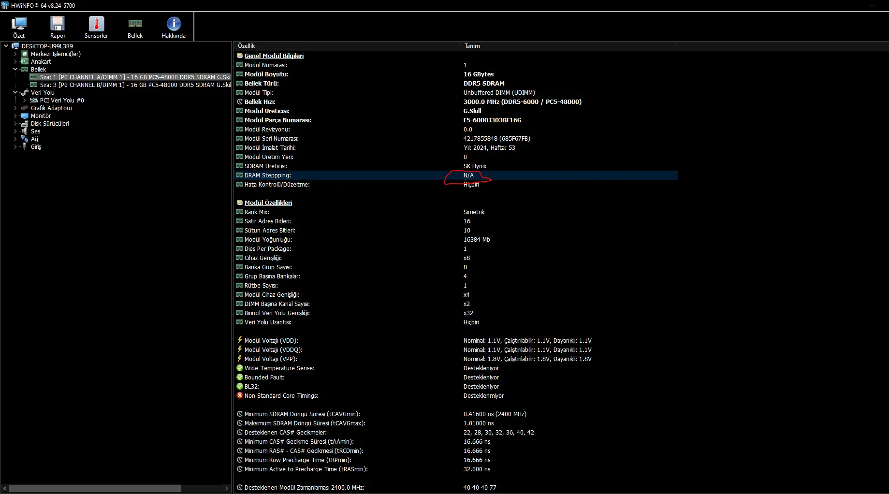
Task: Select the DESKTOP-U99L3R9 computer icon
Action: click(15, 46)
